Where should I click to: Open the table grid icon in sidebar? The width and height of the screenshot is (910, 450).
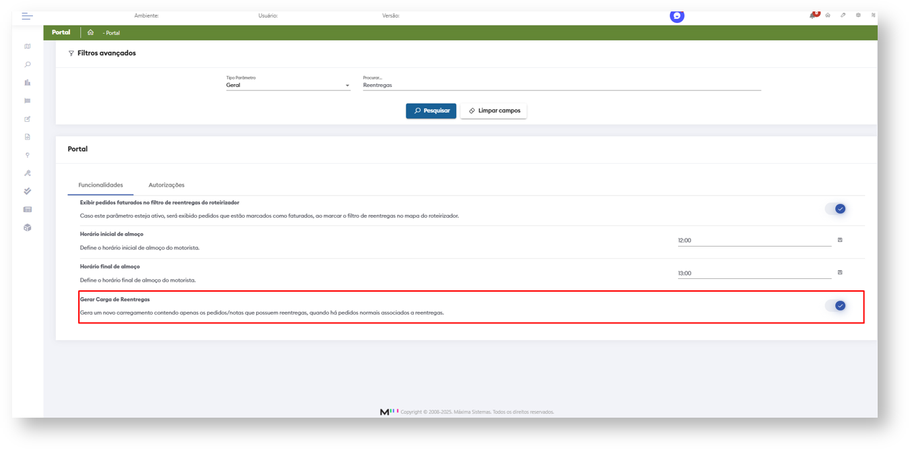(x=28, y=210)
